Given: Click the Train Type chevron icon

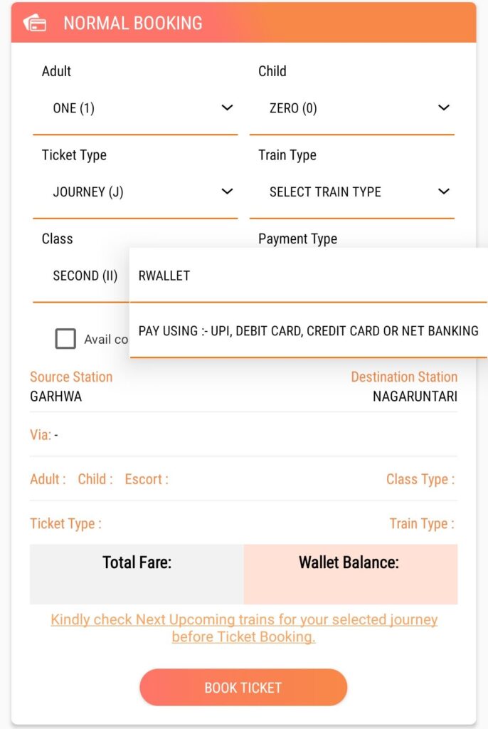Looking at the screenshot, I should [x=443, y=192].
